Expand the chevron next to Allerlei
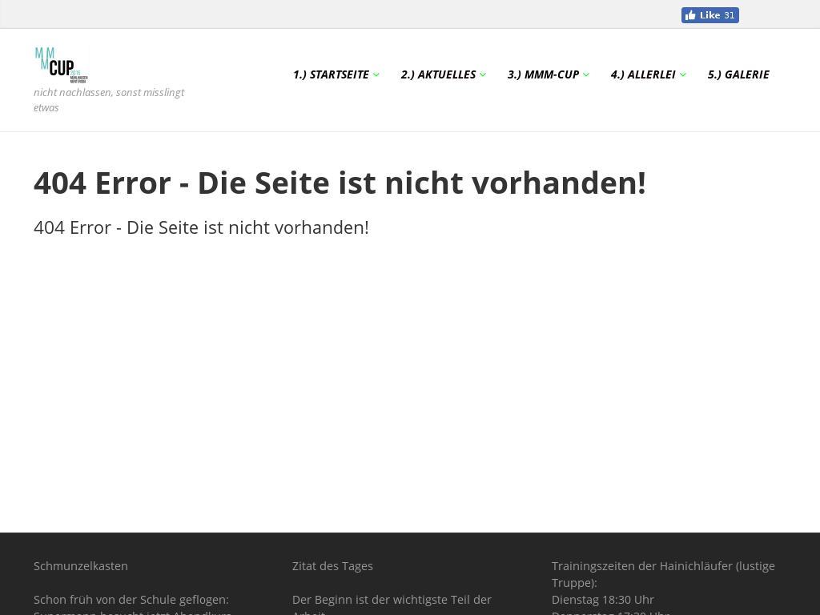This screenshot has height=615, width=820. point(682,74)
